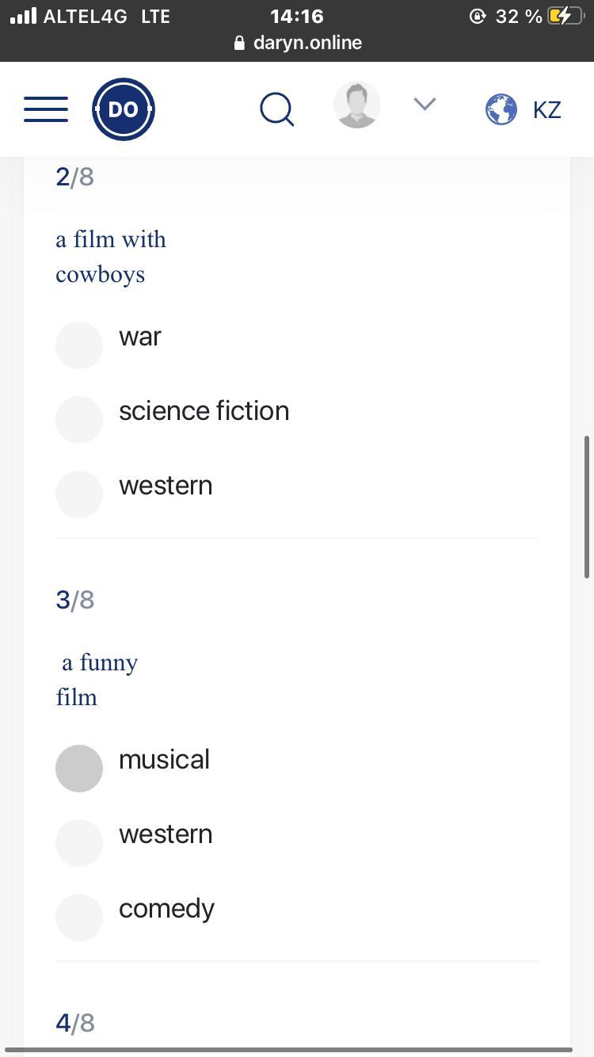
Task: Choose "western" for the funny film question
Action: click(79, 843)
